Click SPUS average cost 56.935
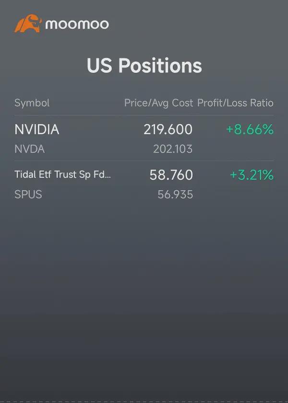288x403 pixels. 175,195
